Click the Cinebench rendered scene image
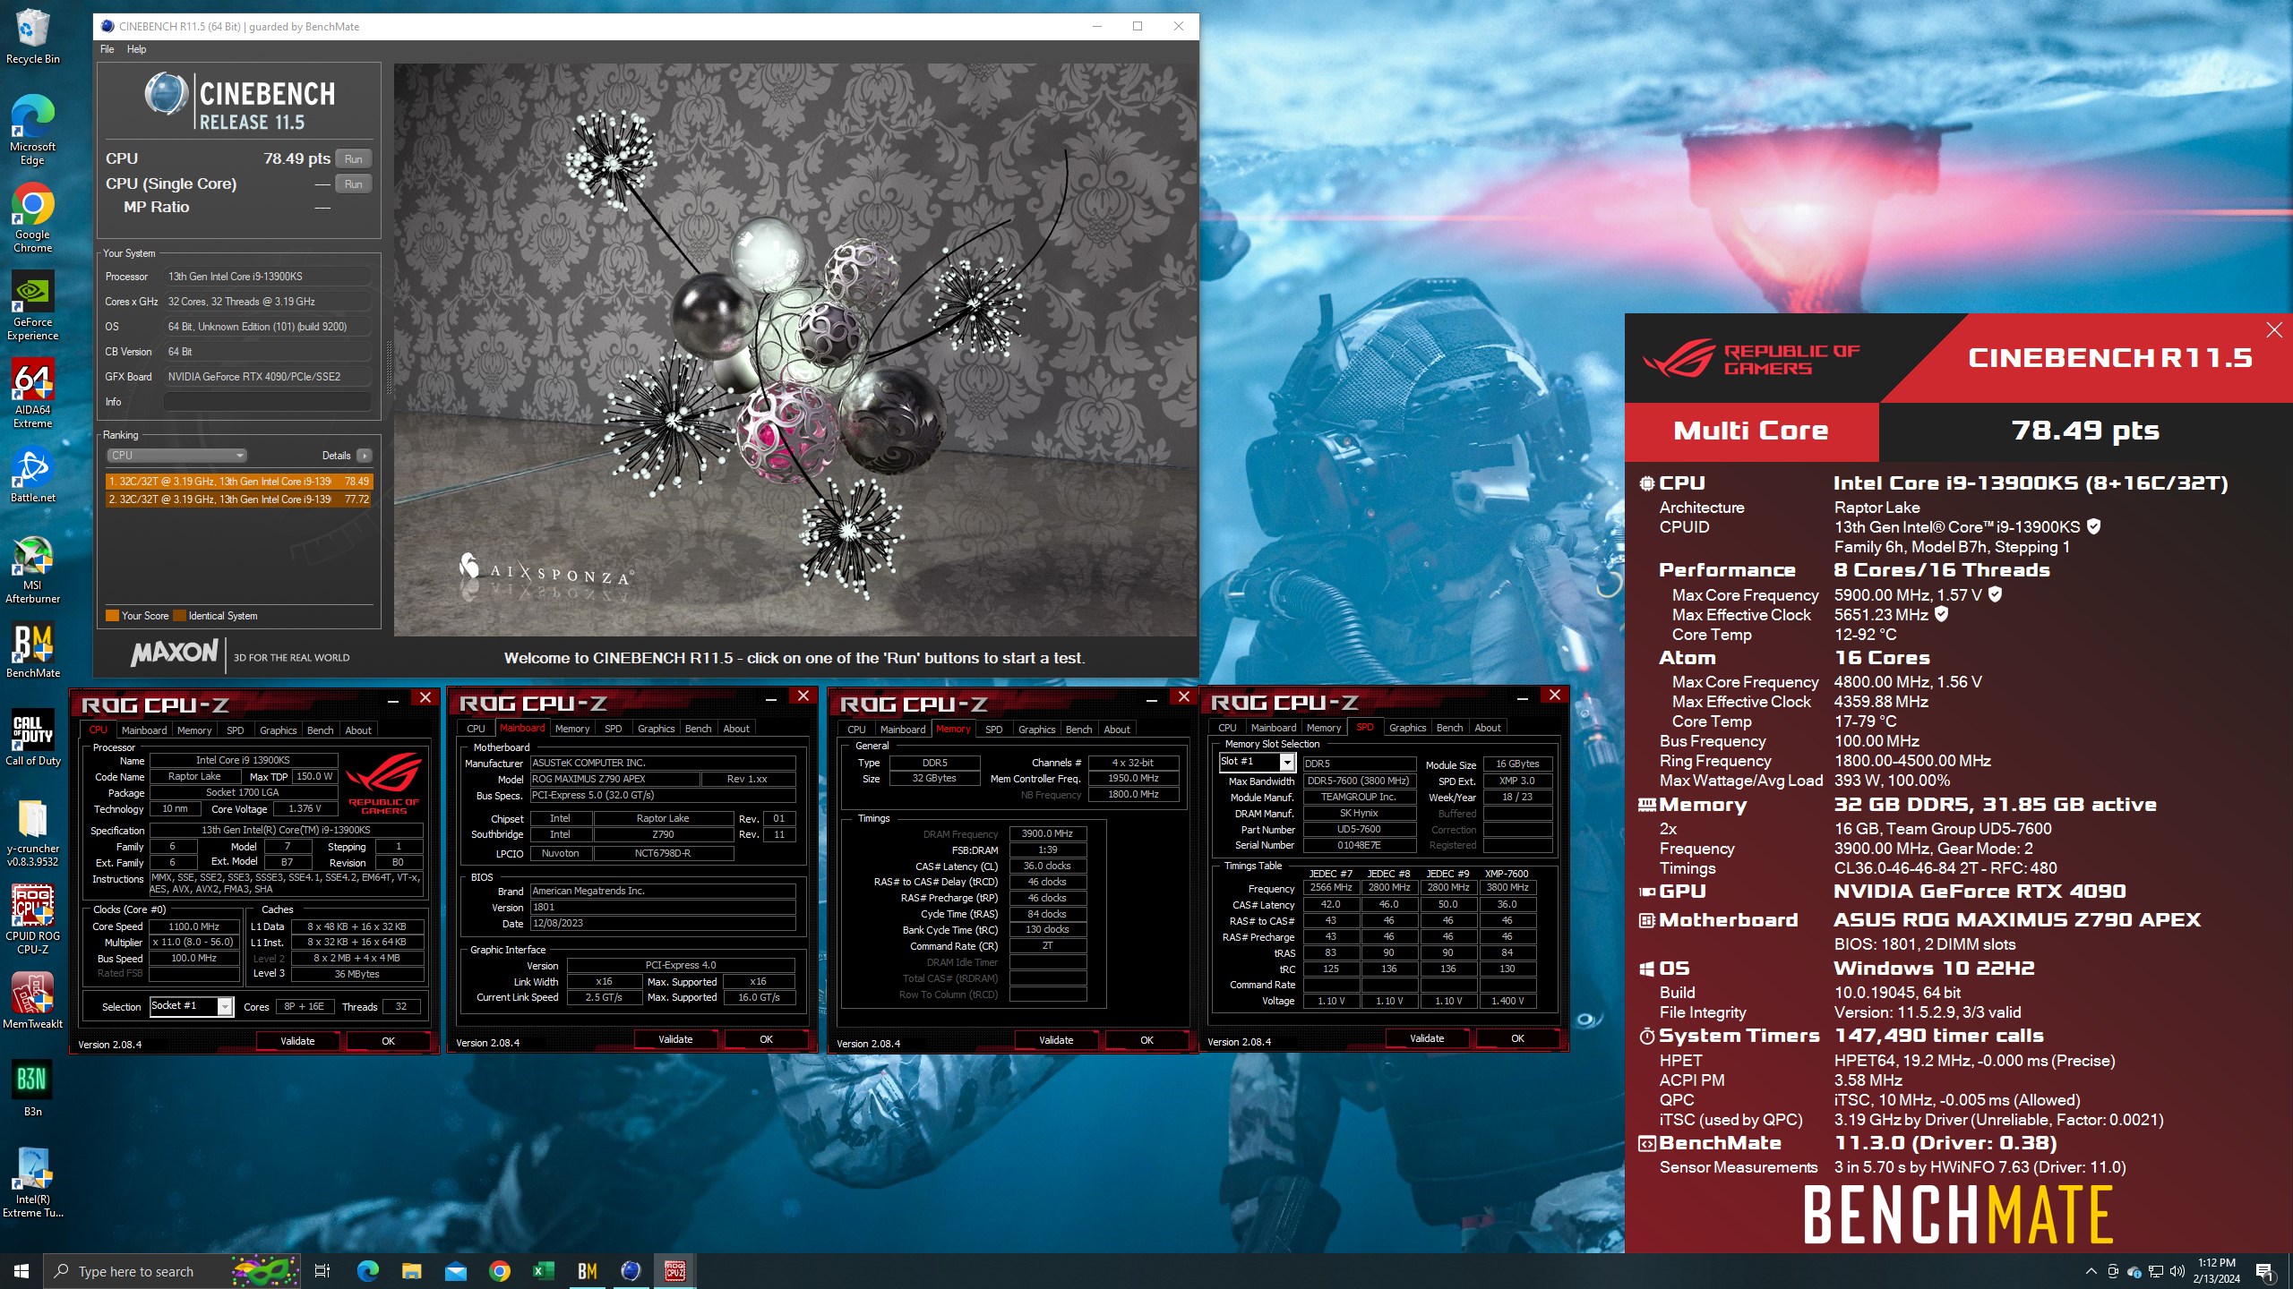 795,350
